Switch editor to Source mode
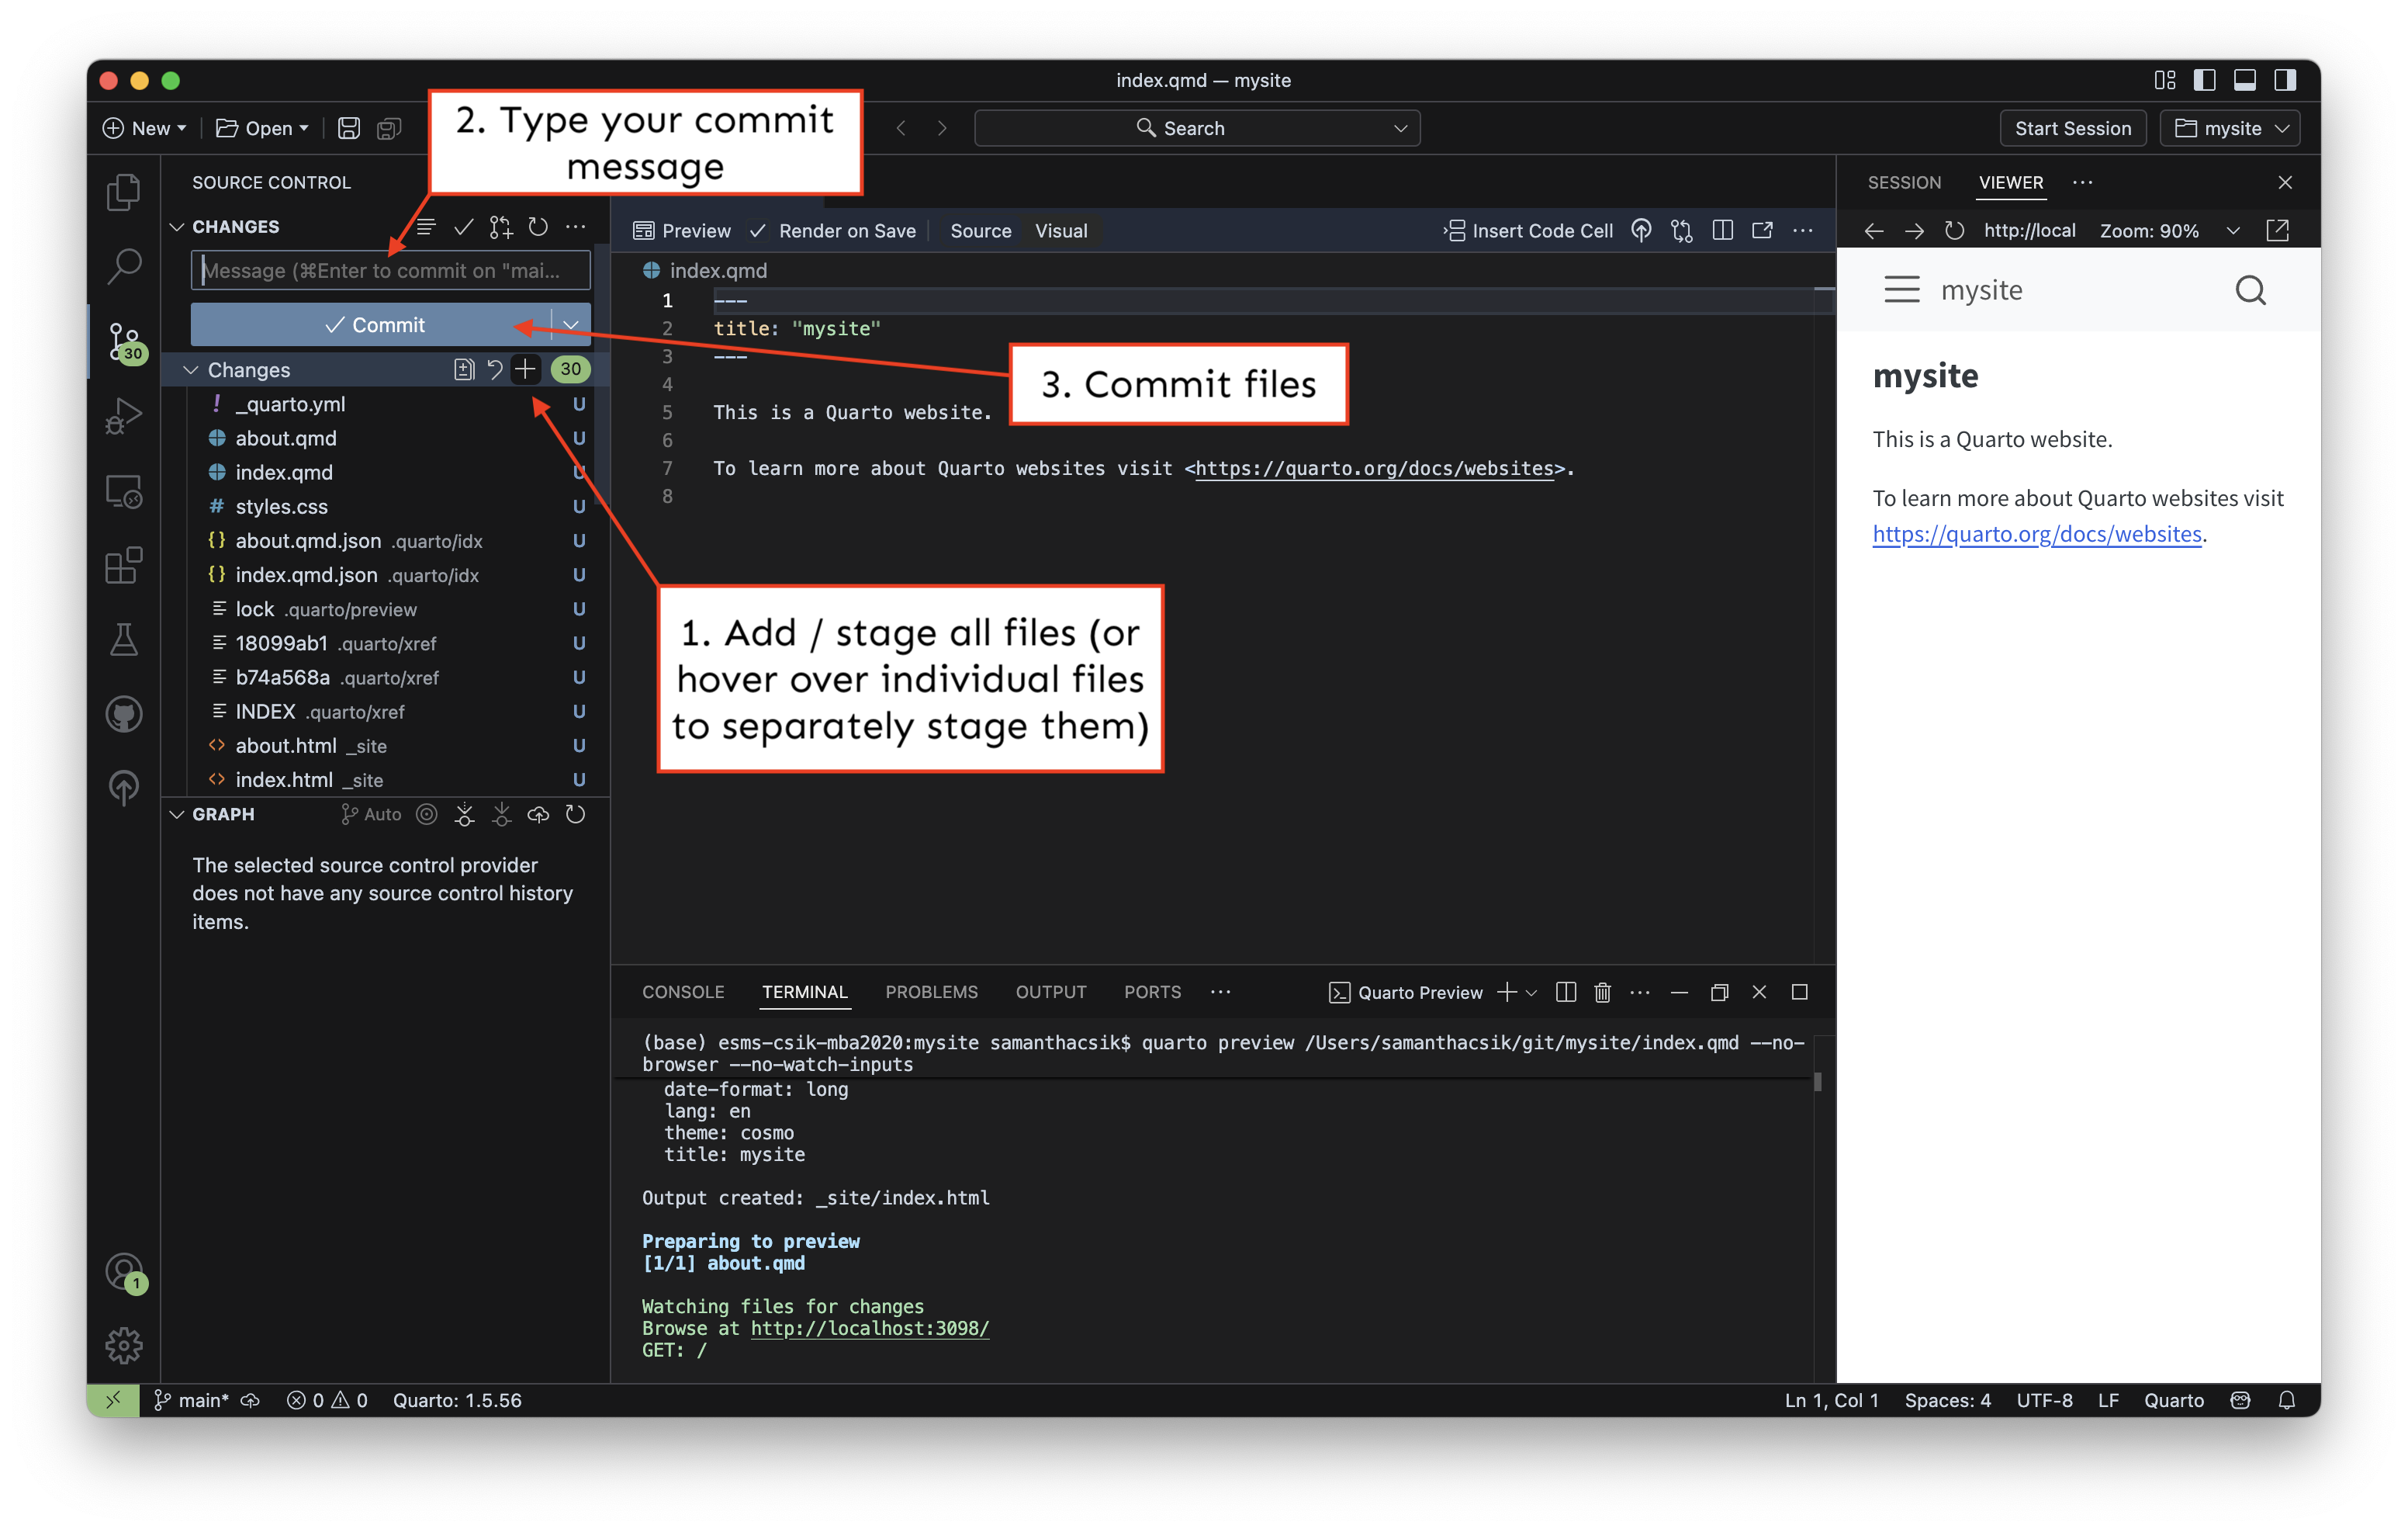 coord(980,230)
